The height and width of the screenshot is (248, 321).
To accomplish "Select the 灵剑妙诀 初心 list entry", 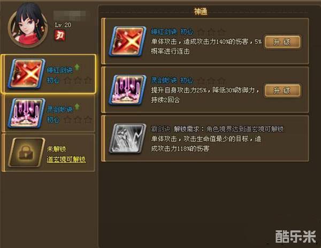I will 49,113.
